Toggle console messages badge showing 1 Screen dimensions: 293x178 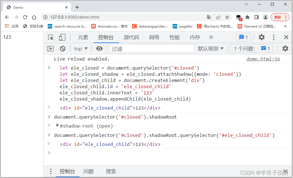[x=243, y=37]
